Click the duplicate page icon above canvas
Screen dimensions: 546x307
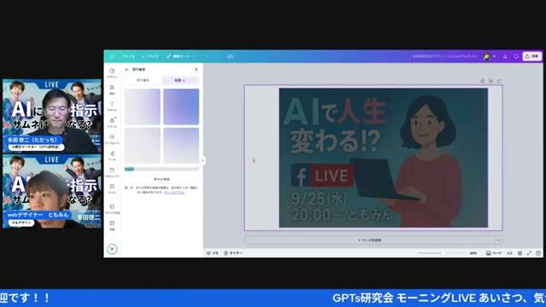pyautogui.click(x=491, y=81)
